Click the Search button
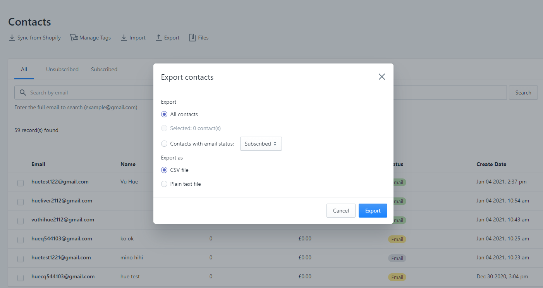Screen dimensions: 543x288 click(523, 93)
